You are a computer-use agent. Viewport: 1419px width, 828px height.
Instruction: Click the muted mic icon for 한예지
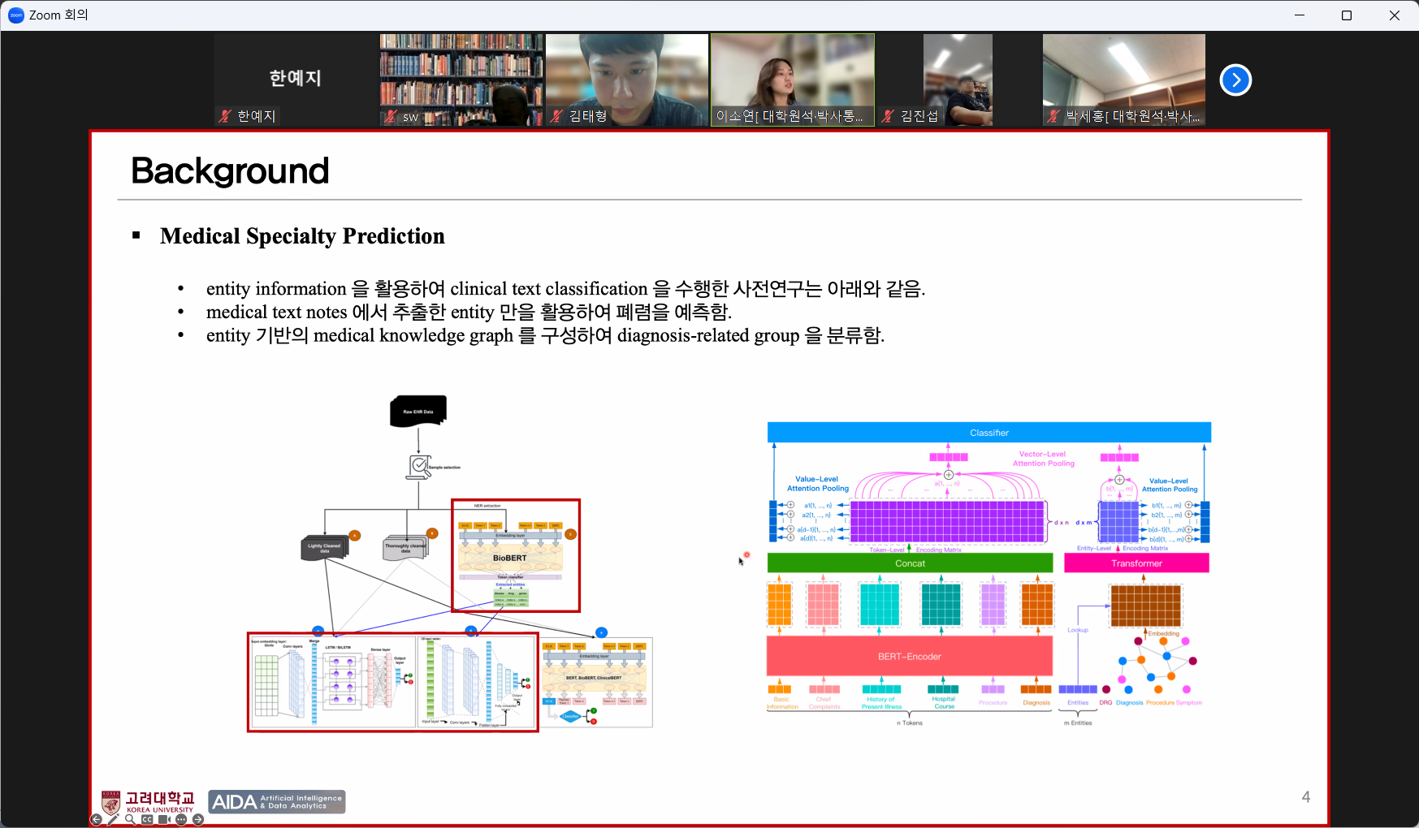click(225, 116)
